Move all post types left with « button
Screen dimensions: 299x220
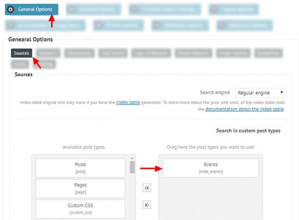pos(147,188)
